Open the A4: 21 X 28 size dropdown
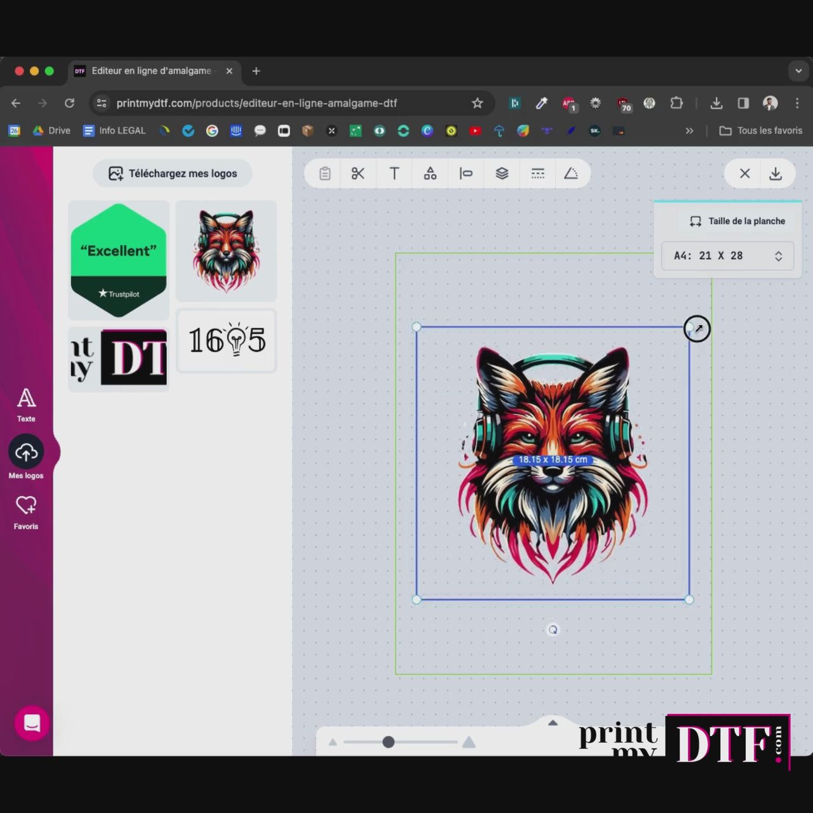The height and width of the screenshot is (813, 813). point(727,255)
